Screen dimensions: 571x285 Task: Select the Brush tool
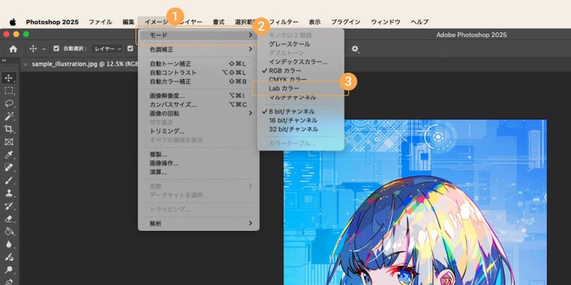(x=8, y=180)
